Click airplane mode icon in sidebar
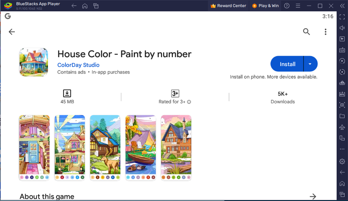 pyautogui.click(x=342, y=127)
